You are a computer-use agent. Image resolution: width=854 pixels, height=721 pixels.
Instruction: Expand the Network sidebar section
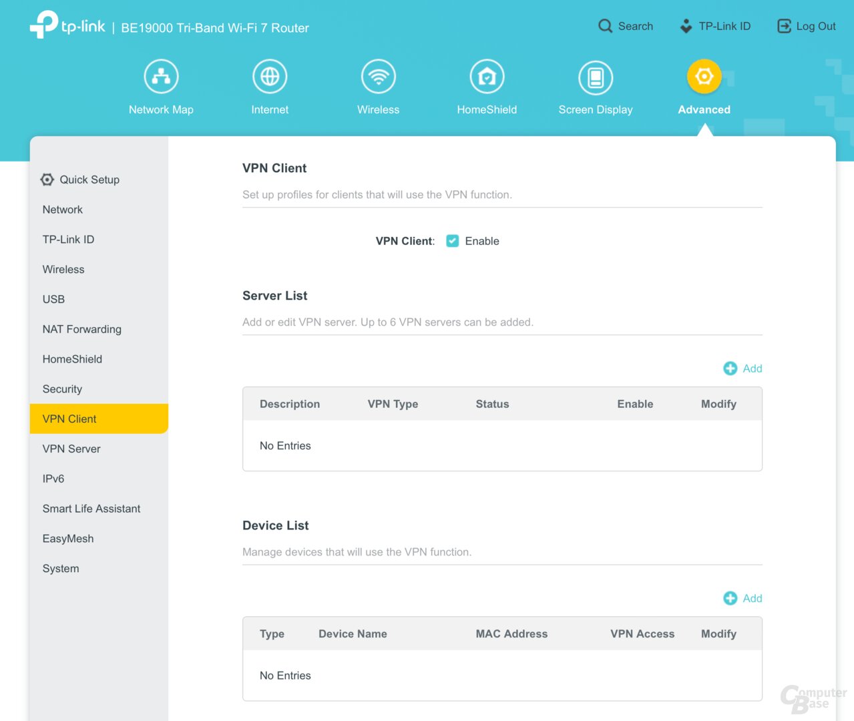(63, 210)
